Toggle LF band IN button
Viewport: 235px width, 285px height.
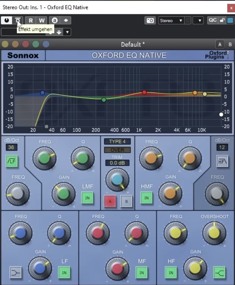(x=64, y=273)
